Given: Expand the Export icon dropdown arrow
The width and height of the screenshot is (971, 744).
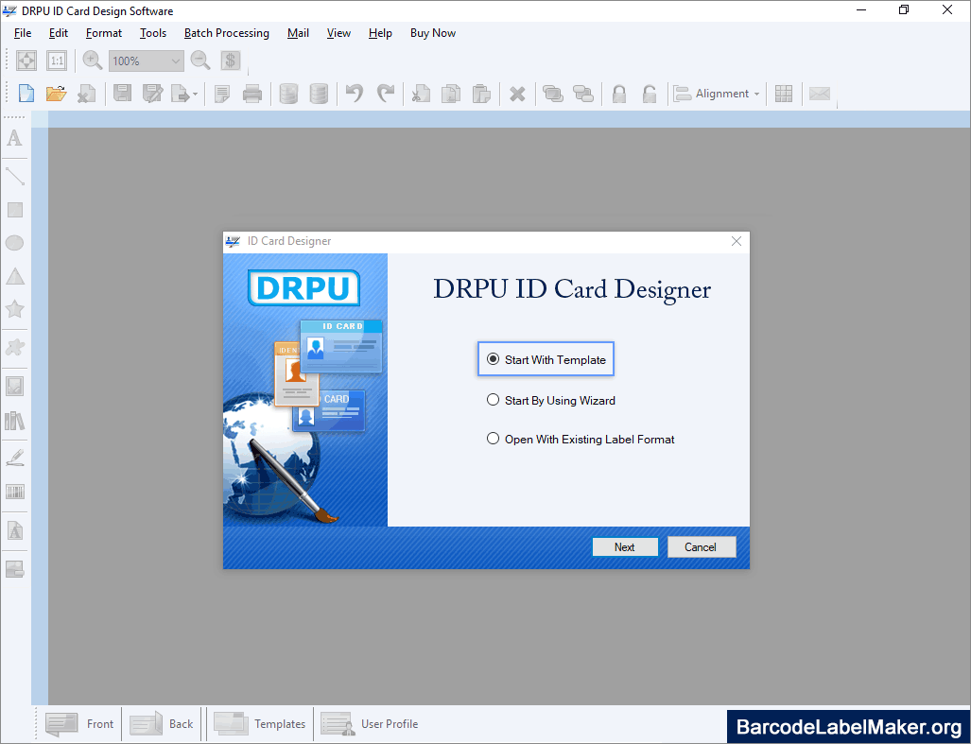Looking at the screenshot, I should [x=195, y=95].
